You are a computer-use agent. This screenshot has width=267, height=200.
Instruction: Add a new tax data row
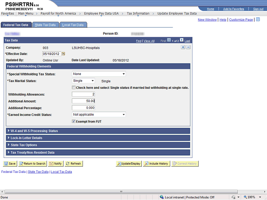point(183,47)
